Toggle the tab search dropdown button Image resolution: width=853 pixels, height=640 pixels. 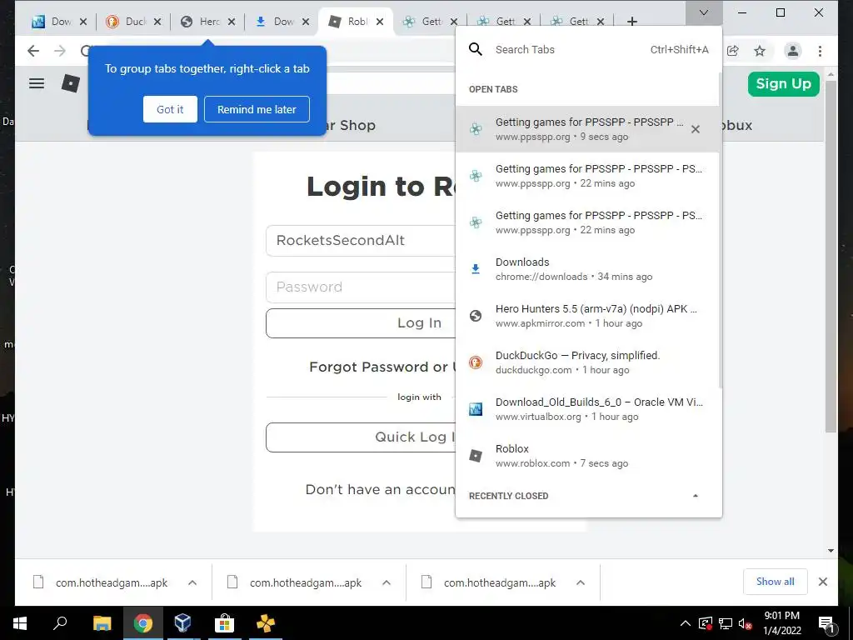(703, 13)
